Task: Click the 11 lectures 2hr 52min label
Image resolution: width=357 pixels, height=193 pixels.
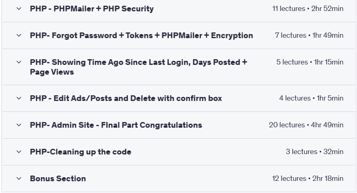Action: coord(308,9)
